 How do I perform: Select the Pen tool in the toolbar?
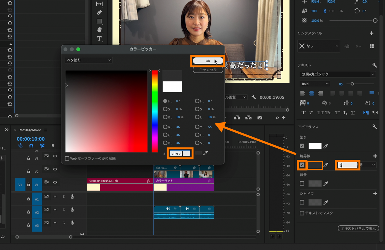[x=99, y=12]
